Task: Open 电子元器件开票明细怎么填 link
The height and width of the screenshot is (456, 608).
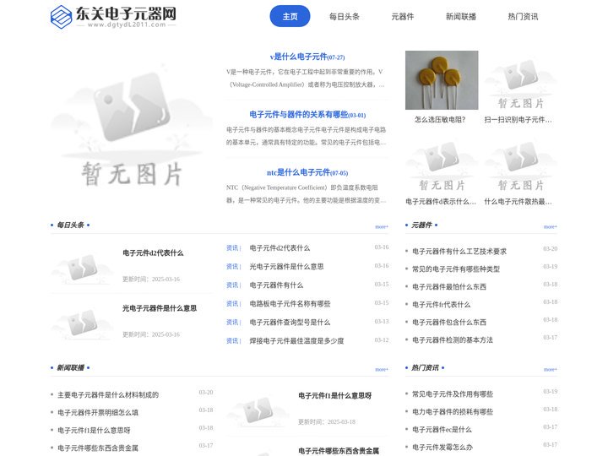Action: pos(98,413)
